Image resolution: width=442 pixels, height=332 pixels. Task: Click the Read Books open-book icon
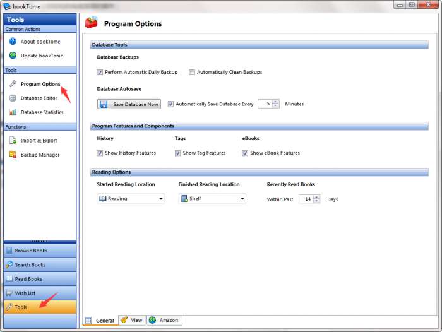tap(9, 278)
